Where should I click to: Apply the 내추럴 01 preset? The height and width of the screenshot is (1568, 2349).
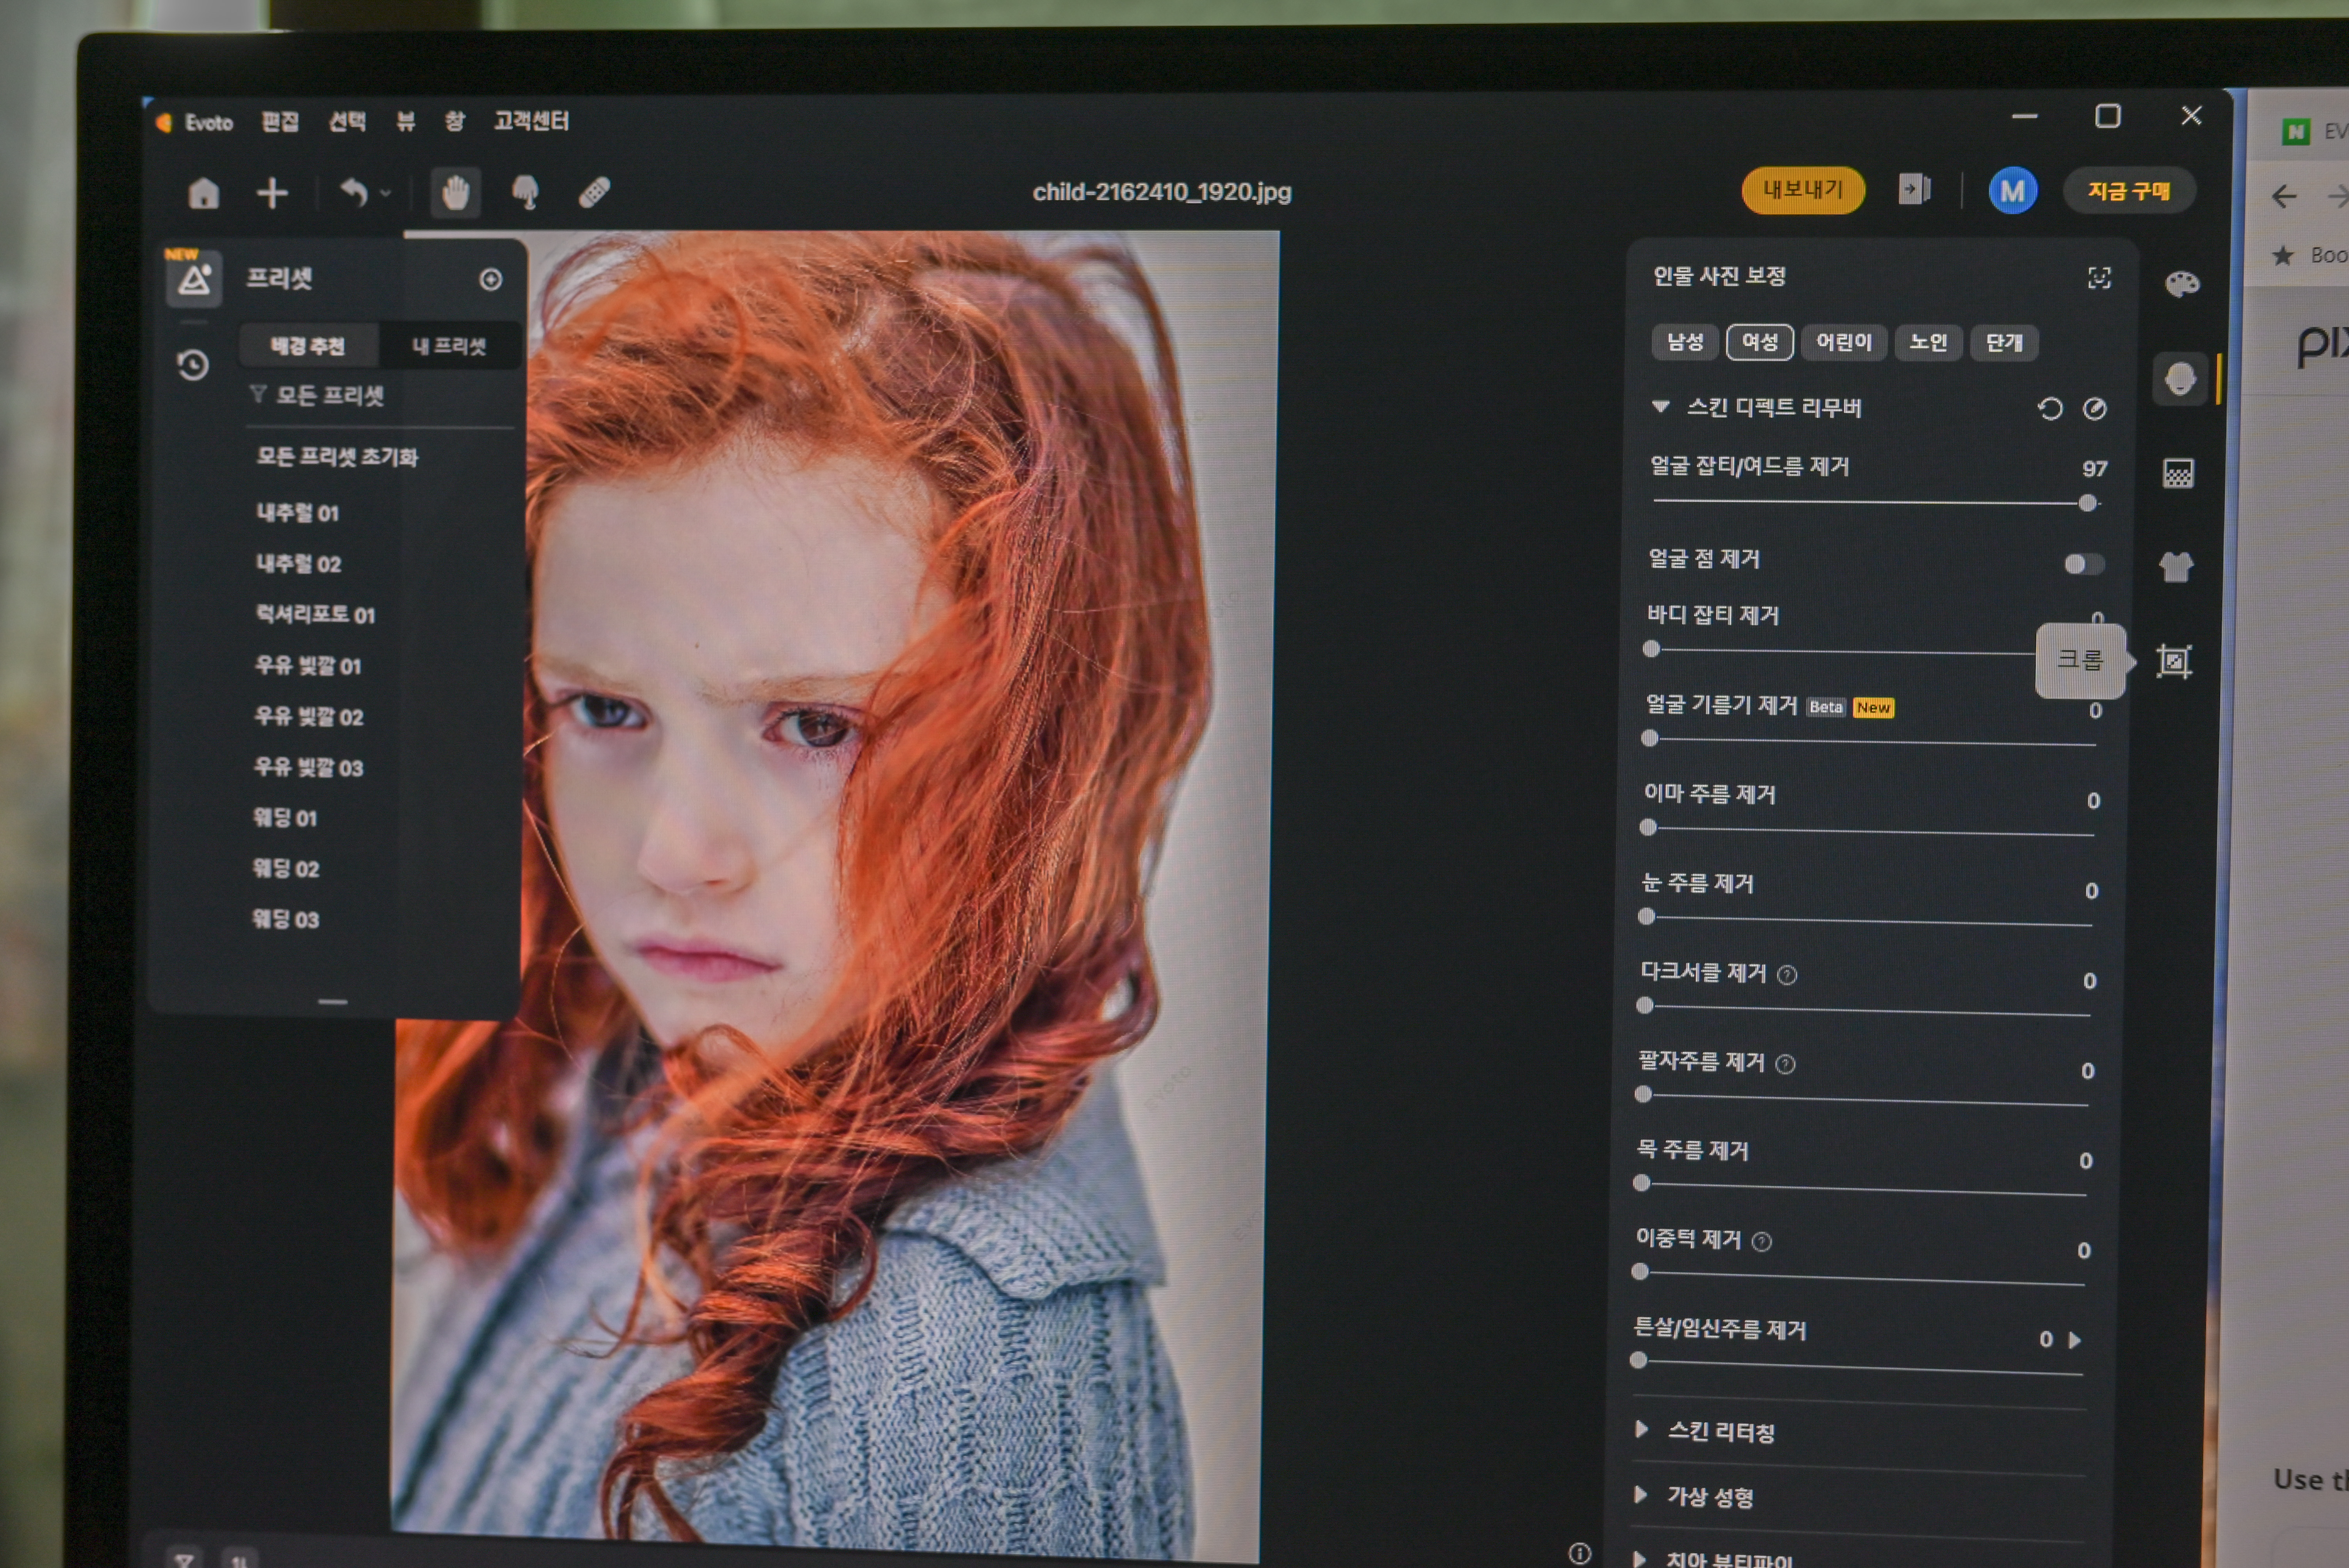click(297, 513)
